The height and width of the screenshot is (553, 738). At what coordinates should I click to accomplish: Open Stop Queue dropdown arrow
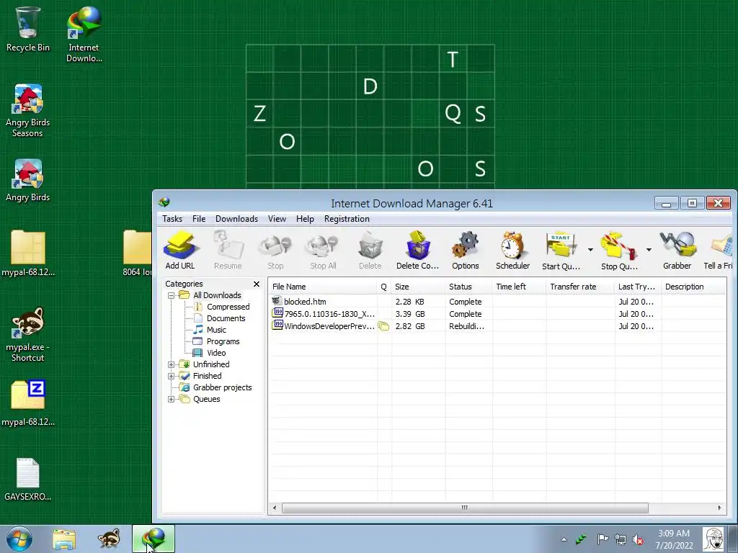649,250
